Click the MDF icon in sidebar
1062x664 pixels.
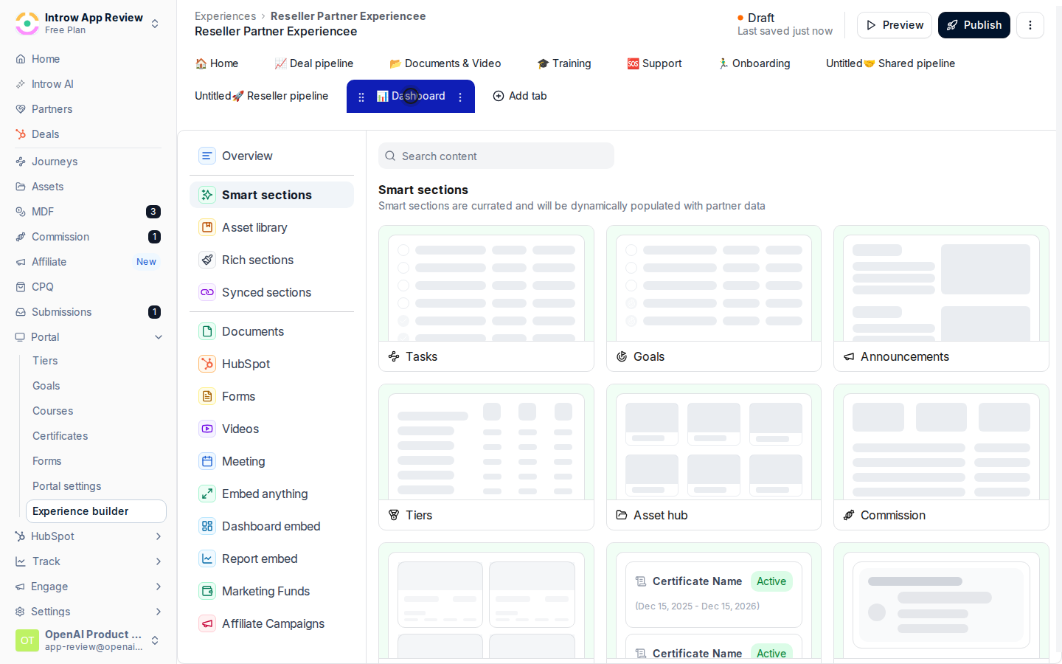point(21,212)
